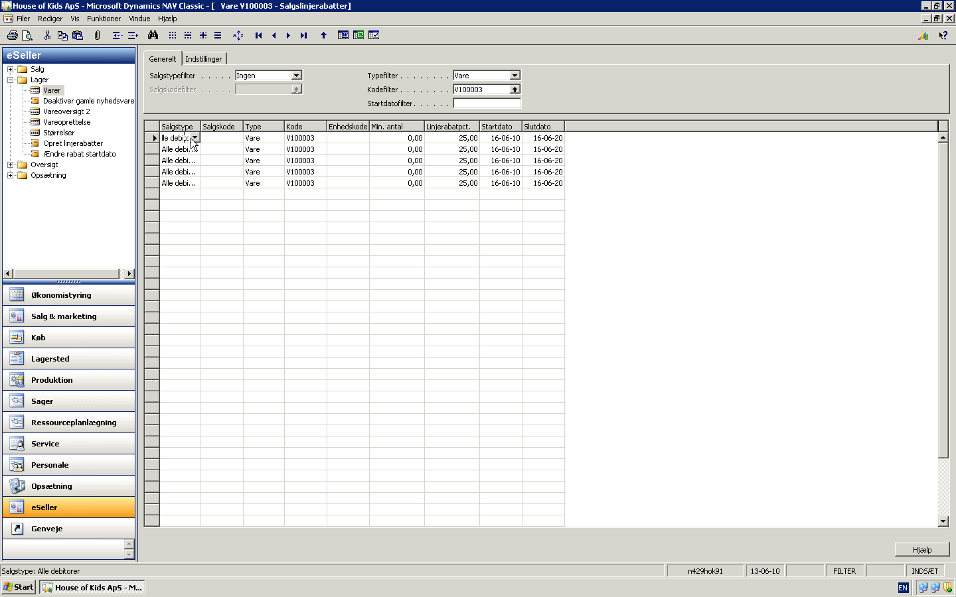Open the Vindue menu
This screenshot has width=956, height=597.
coord(139,19)
